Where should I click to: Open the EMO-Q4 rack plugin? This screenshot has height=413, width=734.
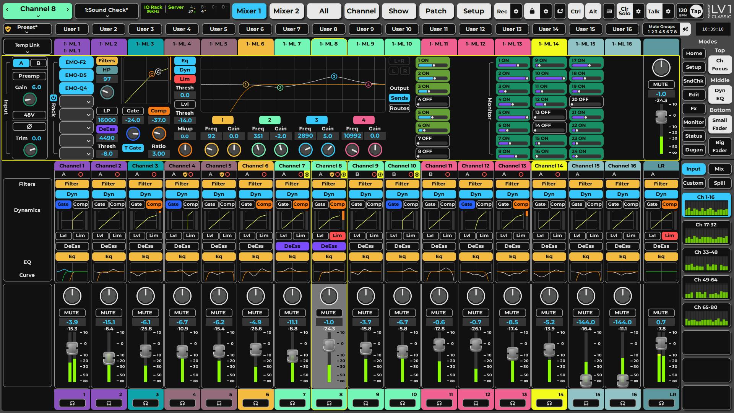(76, 88)
